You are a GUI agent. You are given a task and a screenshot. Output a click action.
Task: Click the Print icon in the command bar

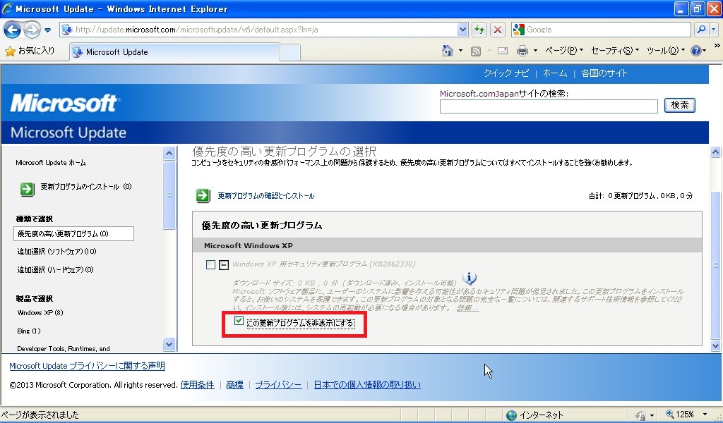point(522,51)
